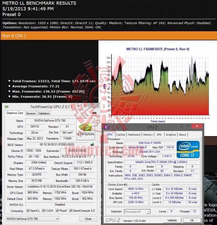Switch to the Graphics Card tab
Viewport: 217px width, 225px height.
pyautogui.click(x=15, y=113)
